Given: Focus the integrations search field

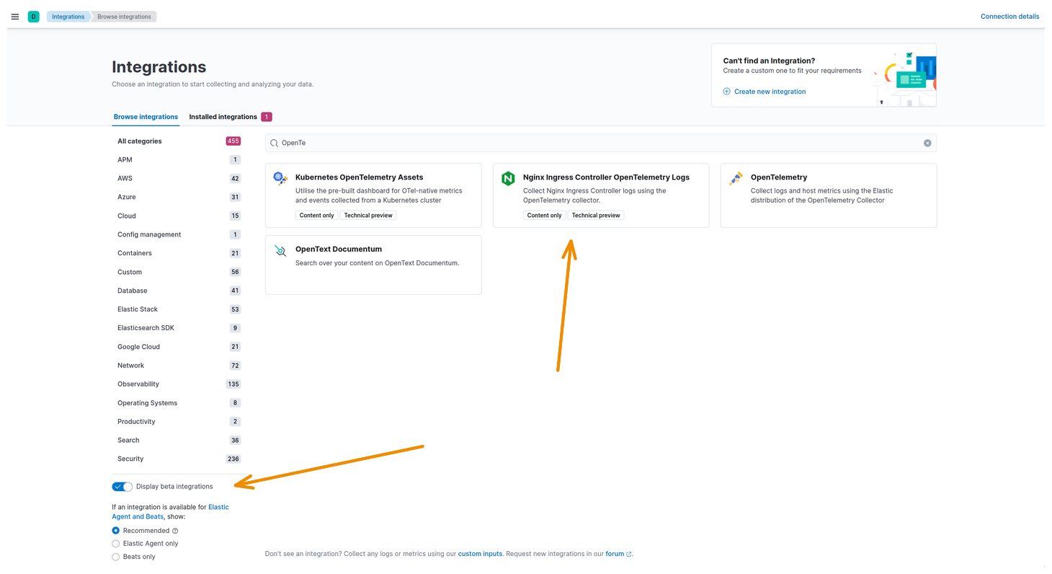Looking at the screenshot, I should [601, 143].
